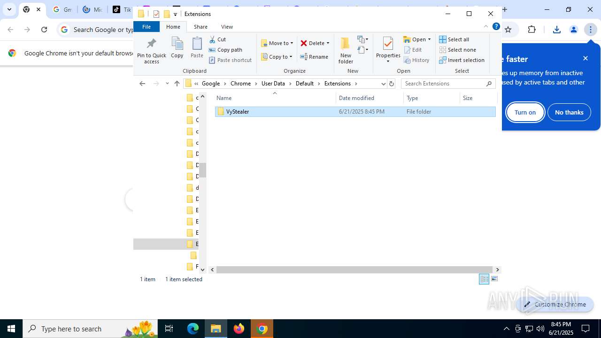The width and height of the screenshot is (601, 338).
Task: Click Edit in the Open group
Action: (413, 50)
